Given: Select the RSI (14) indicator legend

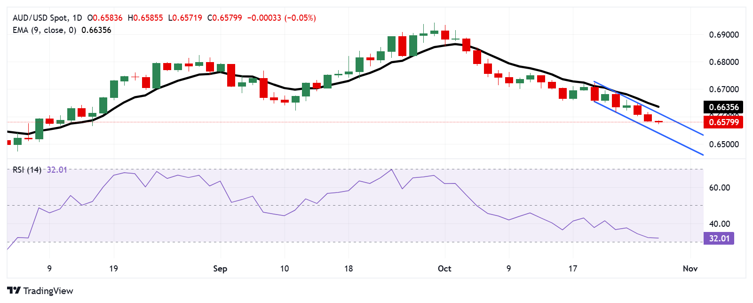Looking at the screenshot, I should pyautogui.click(x=27, y=169).
